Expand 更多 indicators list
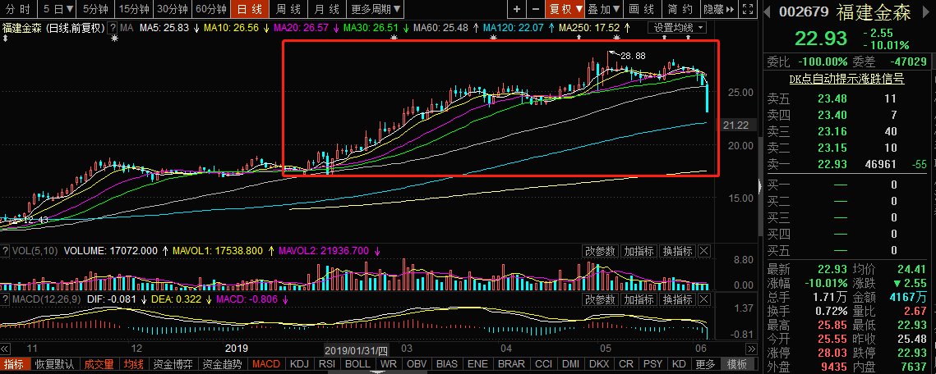 point(704,364)
